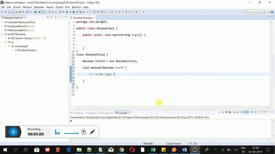Open the Run menu
Image resolution: width=275 pixels, height=154 pixels.
point(67,7)
